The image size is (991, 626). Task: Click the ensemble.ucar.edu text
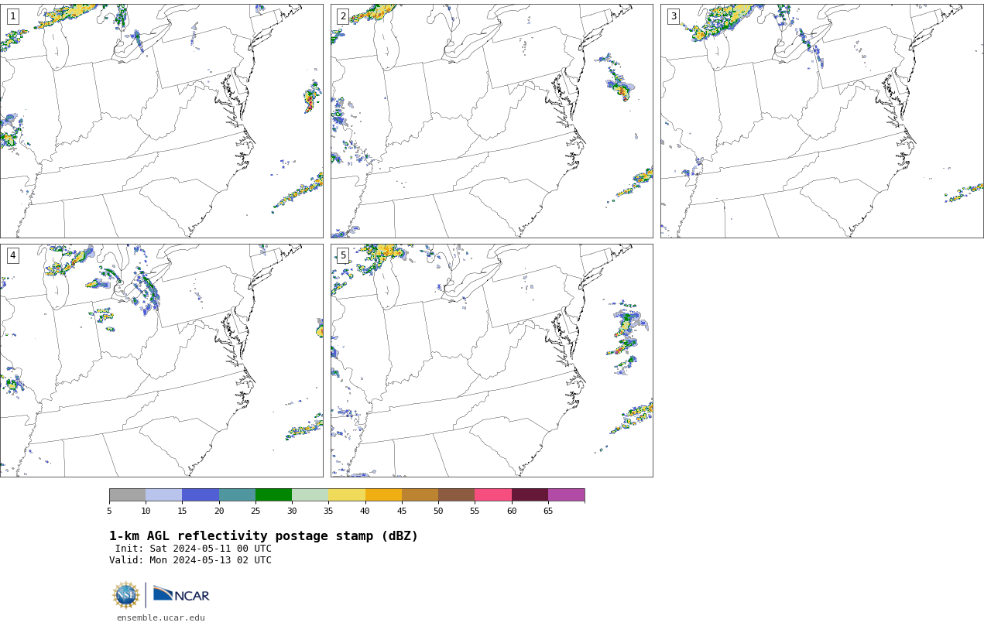pyautogui.click(x=161, y=617)
